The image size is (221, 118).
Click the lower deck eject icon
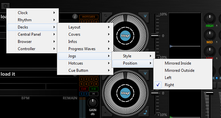click(105, 113)
